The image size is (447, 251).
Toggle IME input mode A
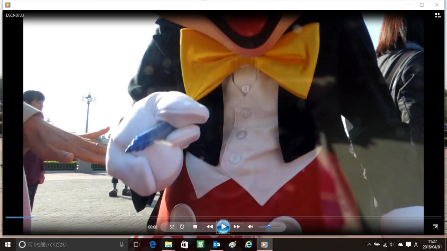point(416,245)
